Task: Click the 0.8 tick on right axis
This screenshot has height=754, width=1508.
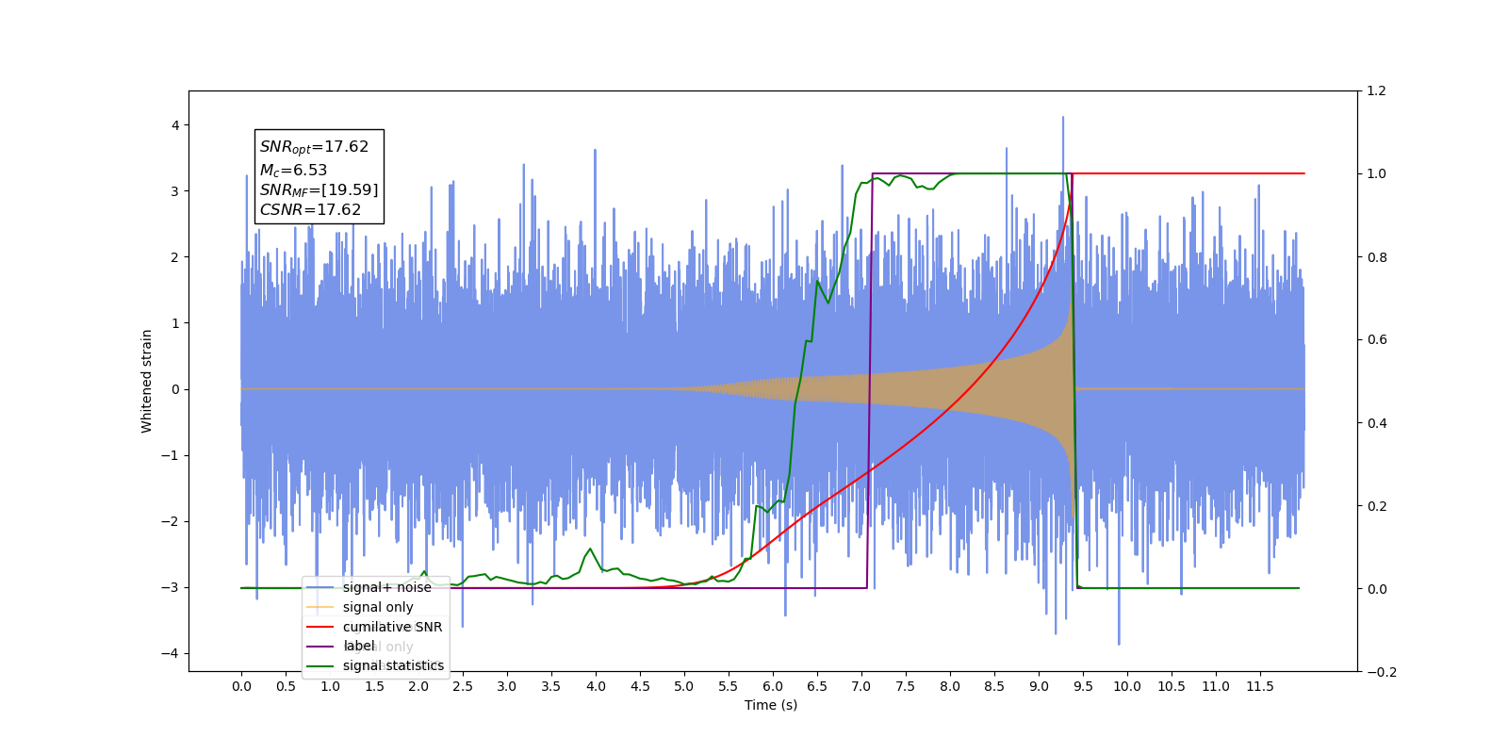Action: [1376, 257]
